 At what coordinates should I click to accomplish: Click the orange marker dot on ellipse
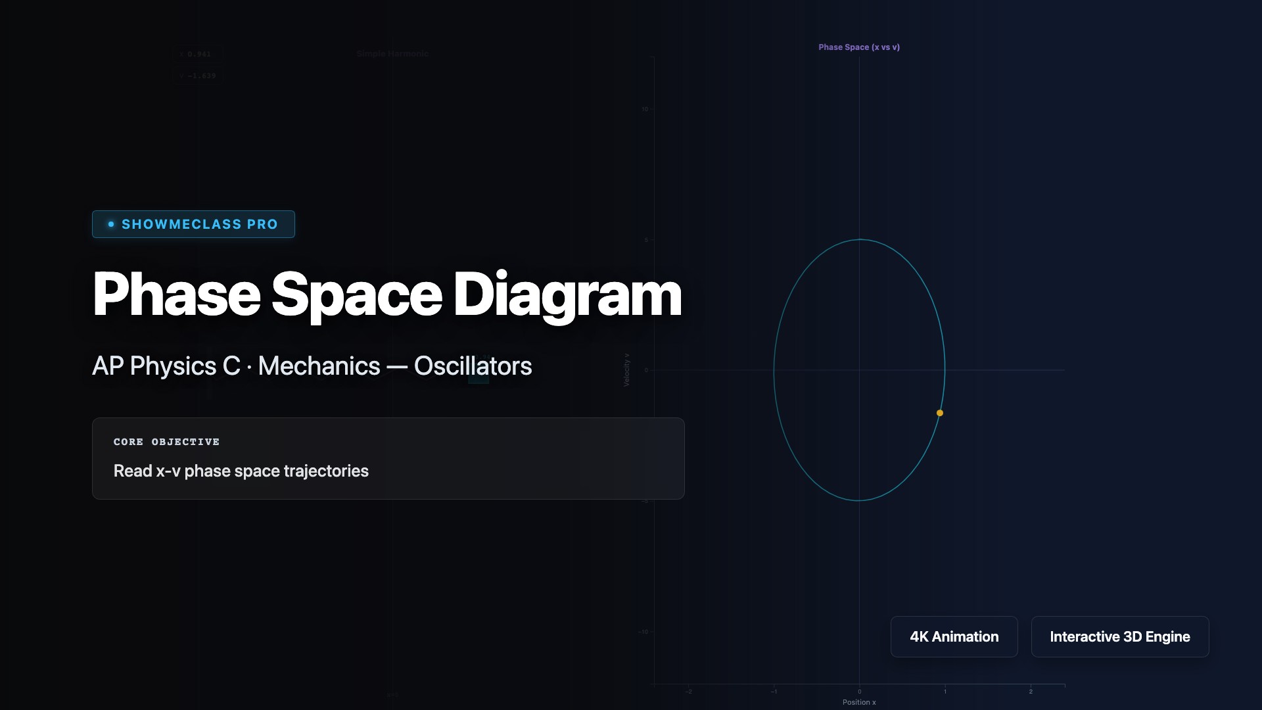tap(940, 413)
